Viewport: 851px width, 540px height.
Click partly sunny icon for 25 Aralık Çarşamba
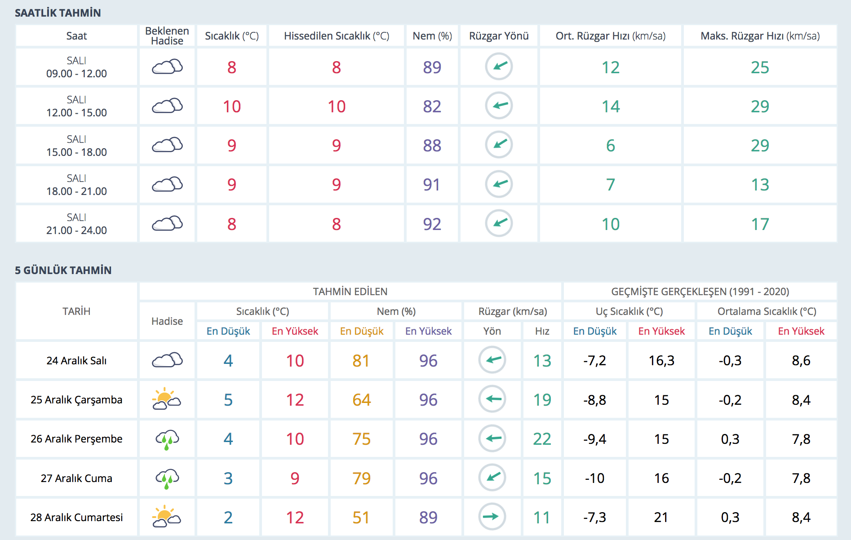click(167, 399)
